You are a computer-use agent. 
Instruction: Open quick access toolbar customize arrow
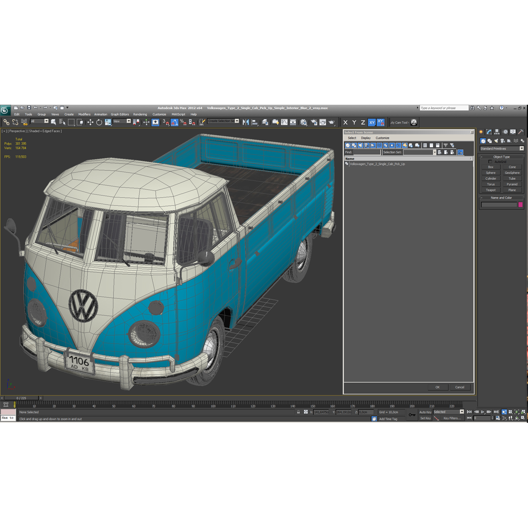67,107
